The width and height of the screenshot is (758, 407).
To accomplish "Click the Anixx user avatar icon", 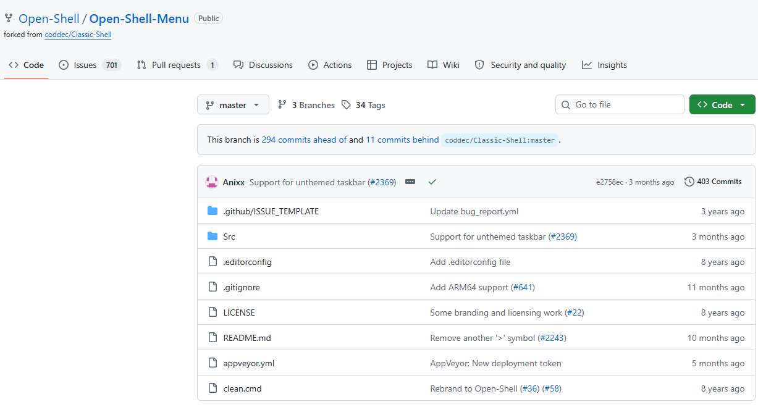I will click(212, 182).
